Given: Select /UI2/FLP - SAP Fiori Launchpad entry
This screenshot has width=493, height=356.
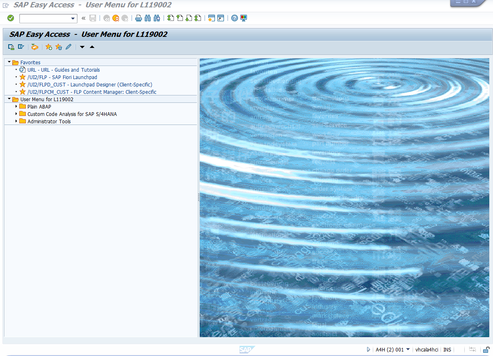Looking at the screenshot, I should click(62, 77).
